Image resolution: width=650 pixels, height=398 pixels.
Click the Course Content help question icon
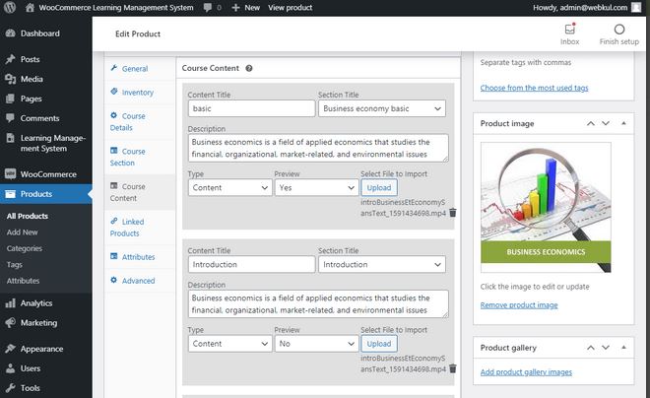click(x=249, y=68)
